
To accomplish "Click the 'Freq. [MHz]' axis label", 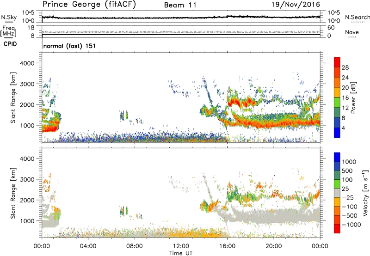I will [8, 31].
